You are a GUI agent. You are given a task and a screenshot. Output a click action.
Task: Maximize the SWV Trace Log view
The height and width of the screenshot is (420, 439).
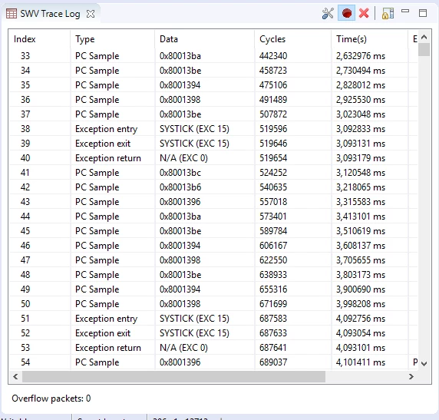(x=423, y=13)
